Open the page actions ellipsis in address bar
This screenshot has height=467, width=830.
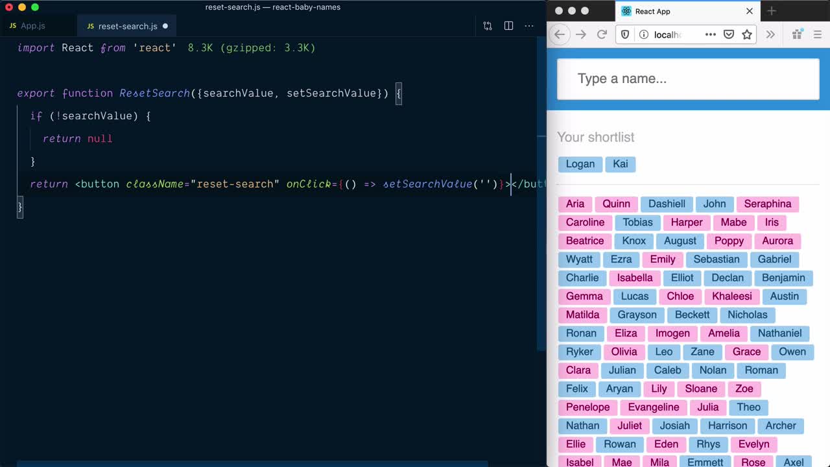coord(711,34)
